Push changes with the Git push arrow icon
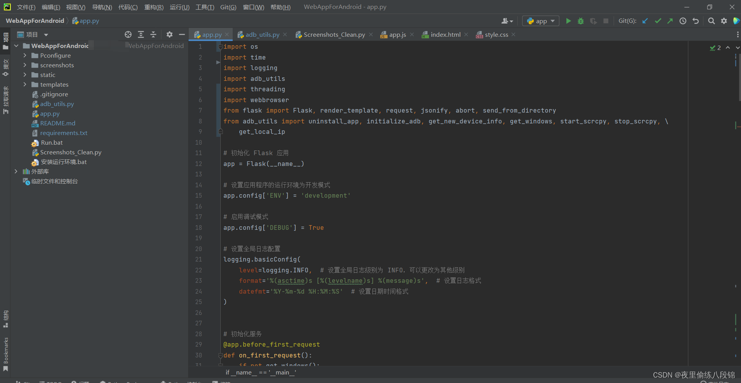The image size is (741, 383). click(670, 21)
